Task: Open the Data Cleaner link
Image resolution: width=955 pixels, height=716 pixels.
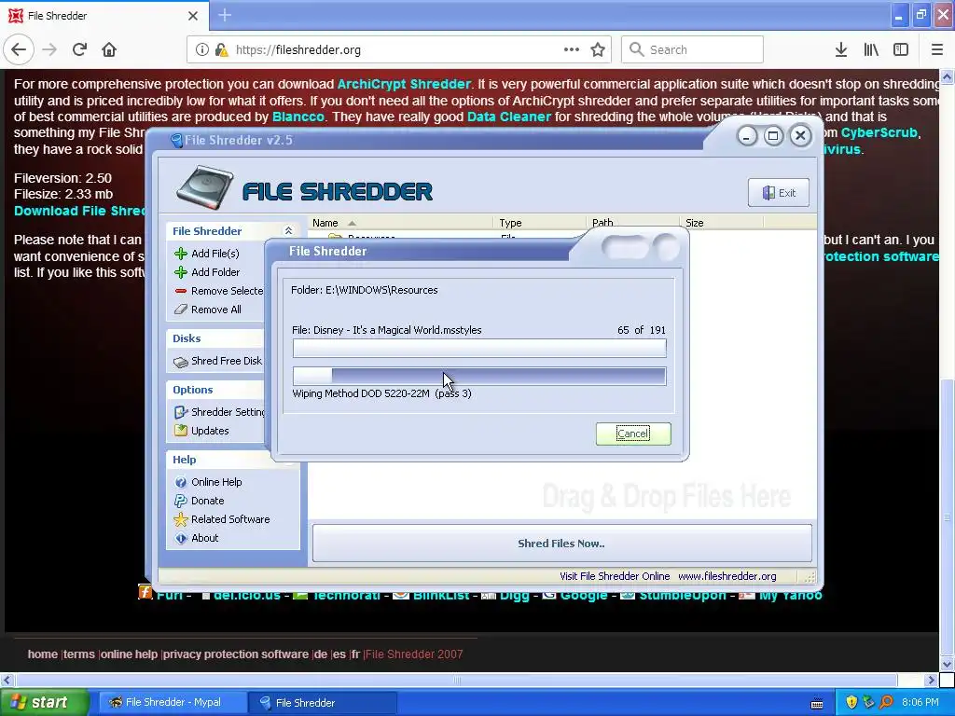Action: (509, 117)
